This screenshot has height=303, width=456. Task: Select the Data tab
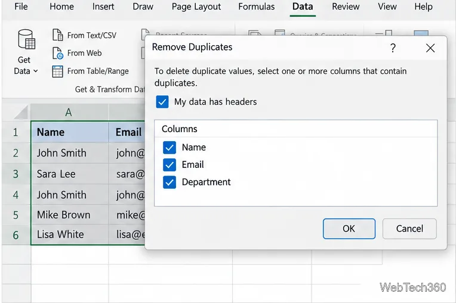point(303,7)
